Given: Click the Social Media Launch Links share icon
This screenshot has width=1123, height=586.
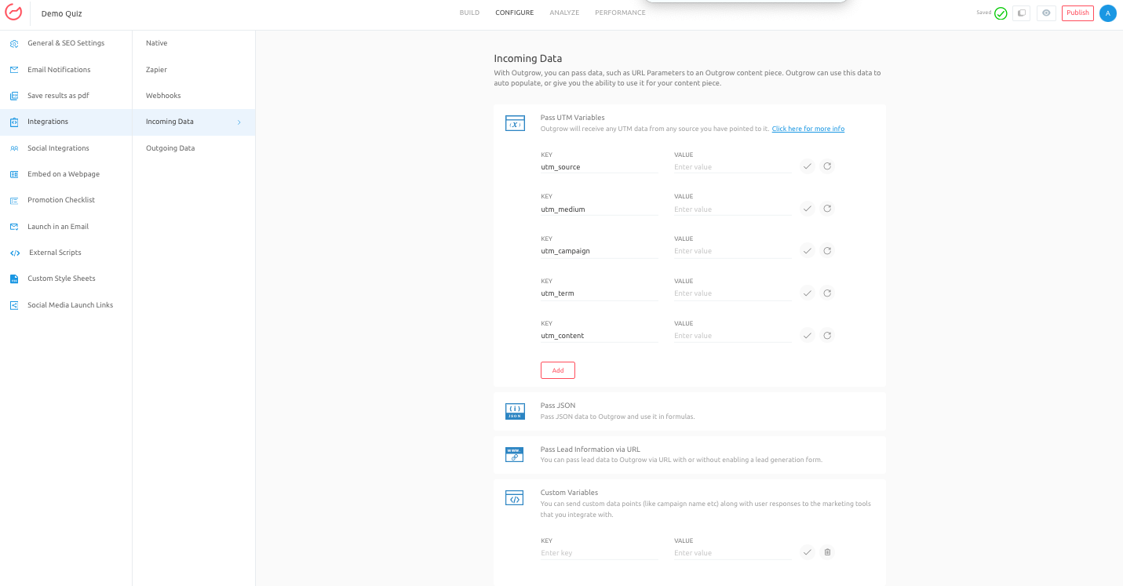Looking at the screenshot, I should [14, 305].
